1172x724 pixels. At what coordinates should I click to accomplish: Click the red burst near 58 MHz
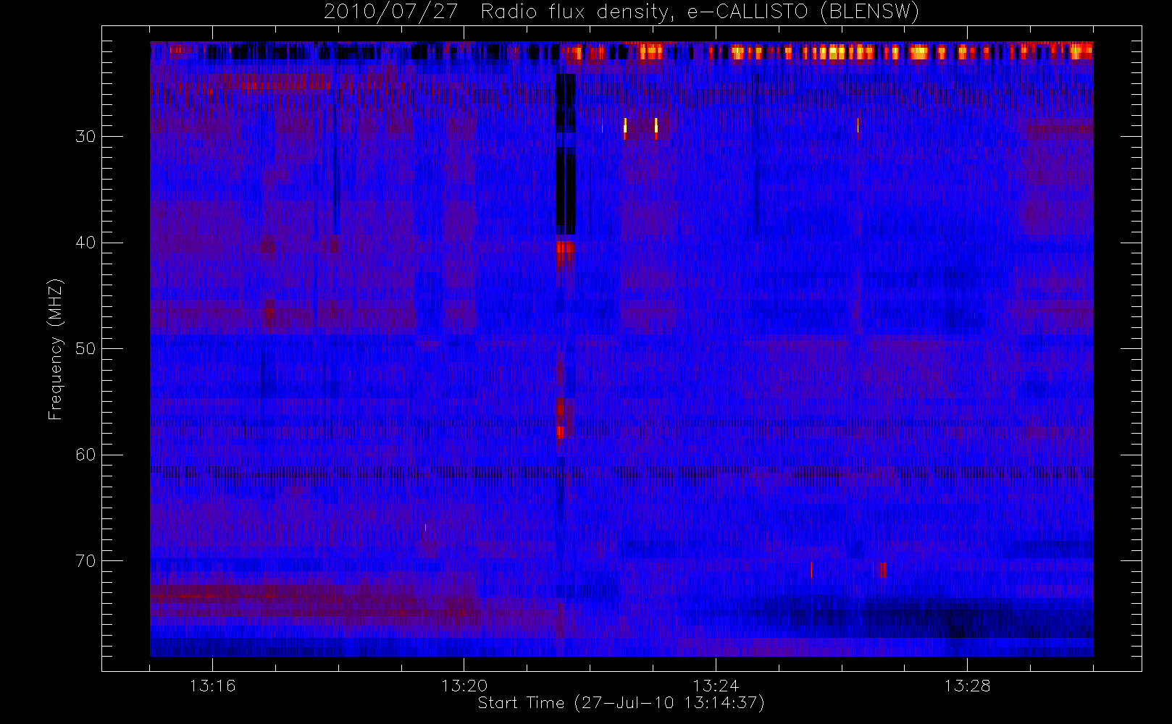tap(560, 432)
